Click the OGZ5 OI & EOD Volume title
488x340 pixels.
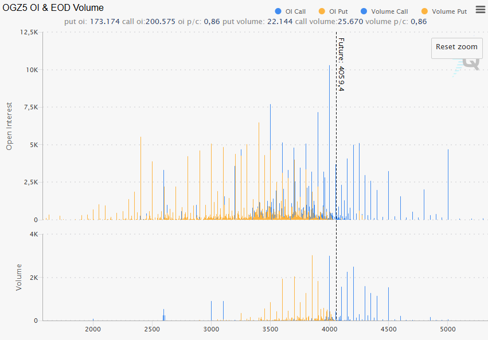click(53, 7)
